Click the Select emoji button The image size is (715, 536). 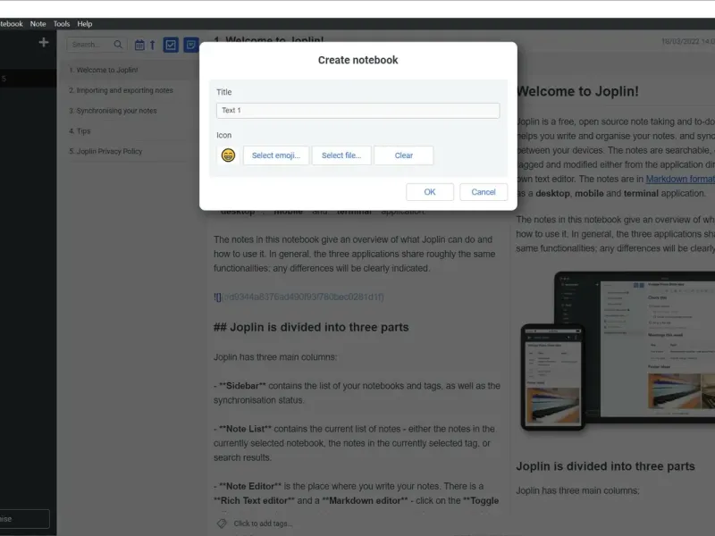(276, 155)
